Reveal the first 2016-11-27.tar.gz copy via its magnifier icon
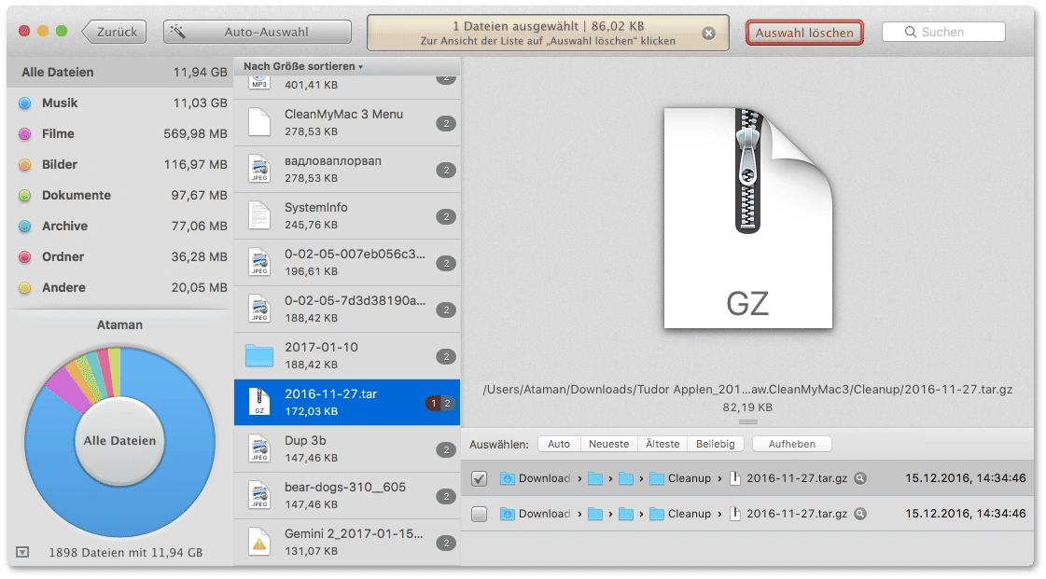This screenshot has width=1046, height=579. pyautogui.click(x=860, y=478)
